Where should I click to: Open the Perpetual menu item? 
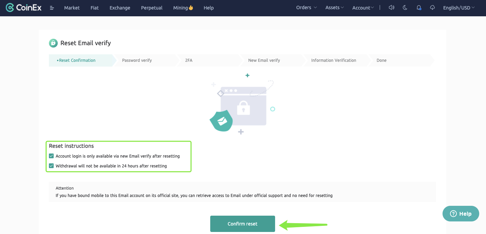point(151,8)
